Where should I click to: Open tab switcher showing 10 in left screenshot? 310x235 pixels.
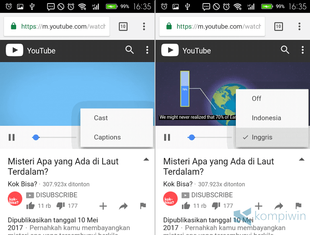tap(123, 26)
